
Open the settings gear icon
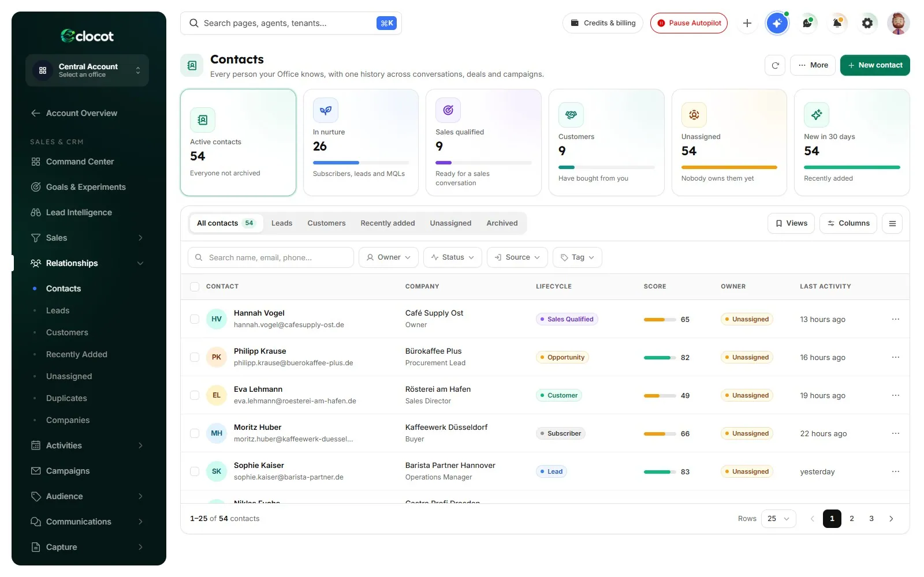(x=867, y=23)
